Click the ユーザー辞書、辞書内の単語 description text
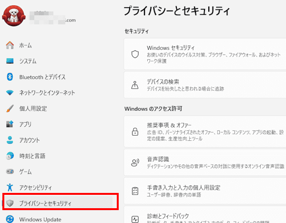Screen dimensions: 286x223 [x=174, y=195]
